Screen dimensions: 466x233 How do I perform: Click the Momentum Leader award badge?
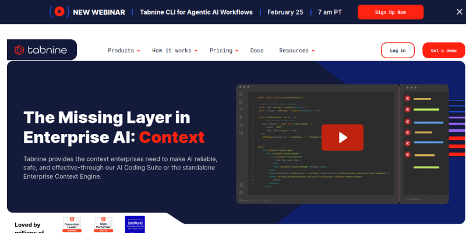pos(72,225)
